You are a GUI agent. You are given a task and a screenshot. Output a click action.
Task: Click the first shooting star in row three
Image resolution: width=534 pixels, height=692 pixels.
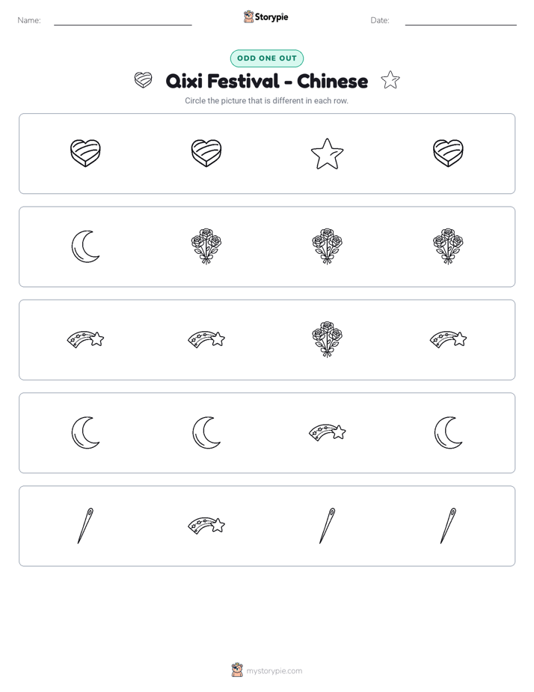(85, 339)
